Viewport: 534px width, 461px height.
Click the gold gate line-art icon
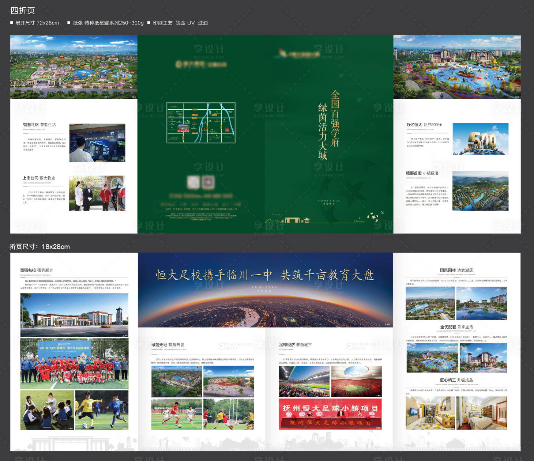[292, 220]
